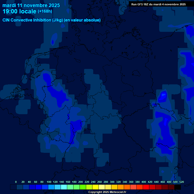Pick the cyan 140 legend swatch
Screen dimensions: 194x194
coord(64,187)
